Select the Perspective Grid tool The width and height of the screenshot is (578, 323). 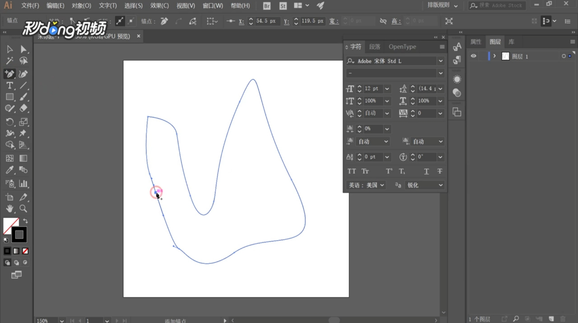tap(23, 145)
